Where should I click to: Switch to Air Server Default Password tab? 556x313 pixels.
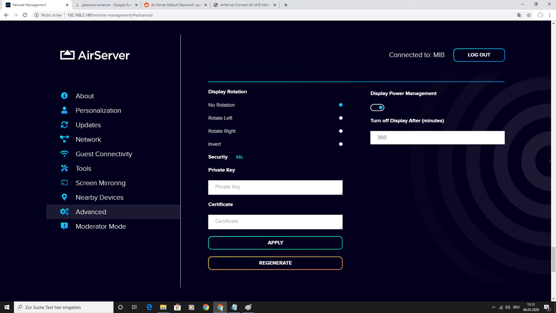tap(175, 5)
